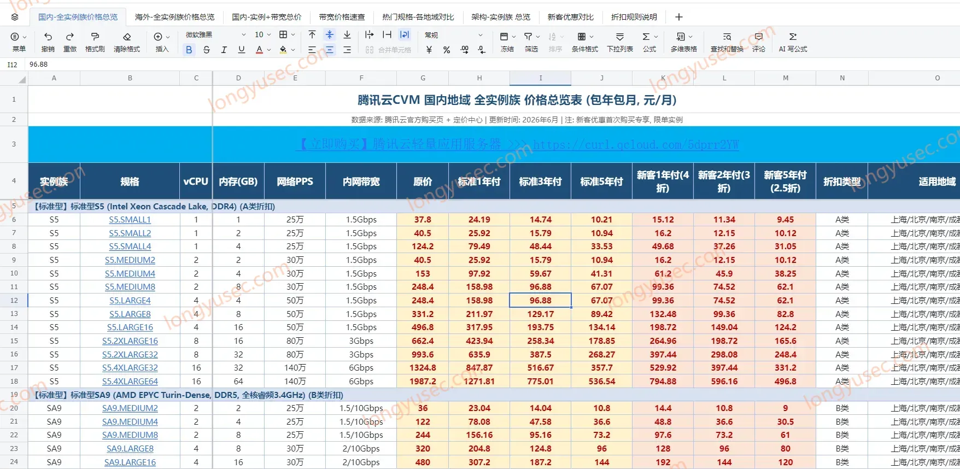Select the 原价 cell 1987.2

[423, 381]
